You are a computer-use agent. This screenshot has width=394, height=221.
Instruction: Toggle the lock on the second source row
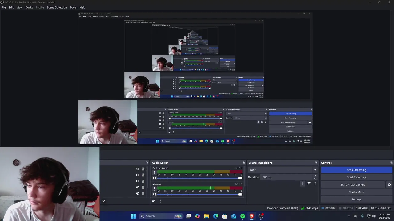point(143,175)
